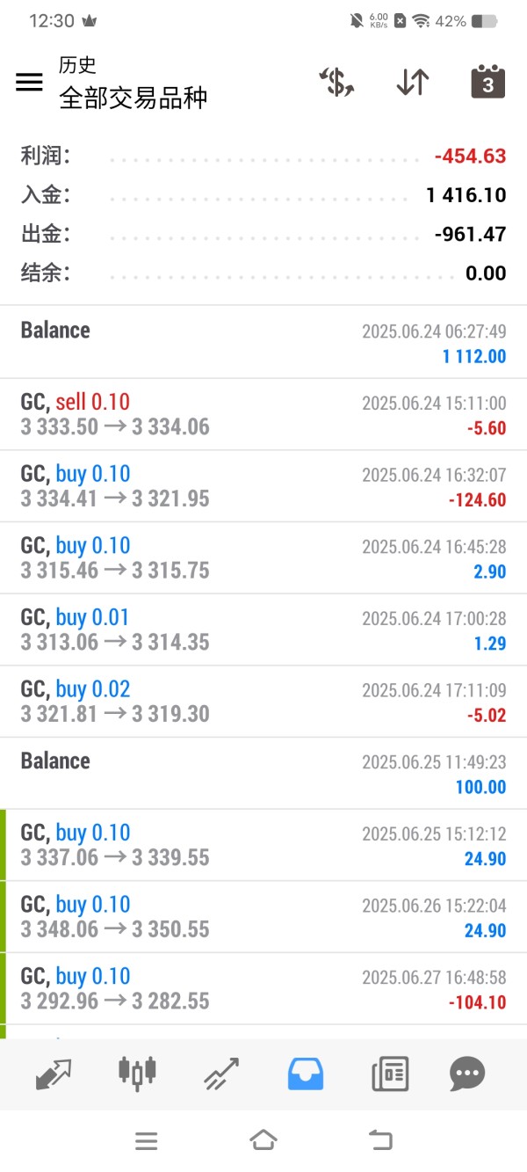The image size is (527, 1172).
Task: Open the Trade tab trend-line icon
Action: (x=222, y=1073)
